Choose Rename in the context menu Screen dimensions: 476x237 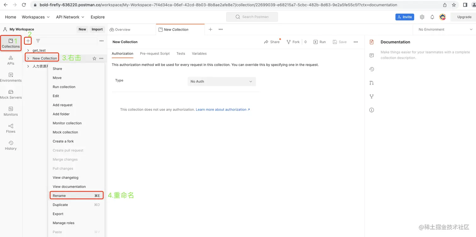coord(76,196)
